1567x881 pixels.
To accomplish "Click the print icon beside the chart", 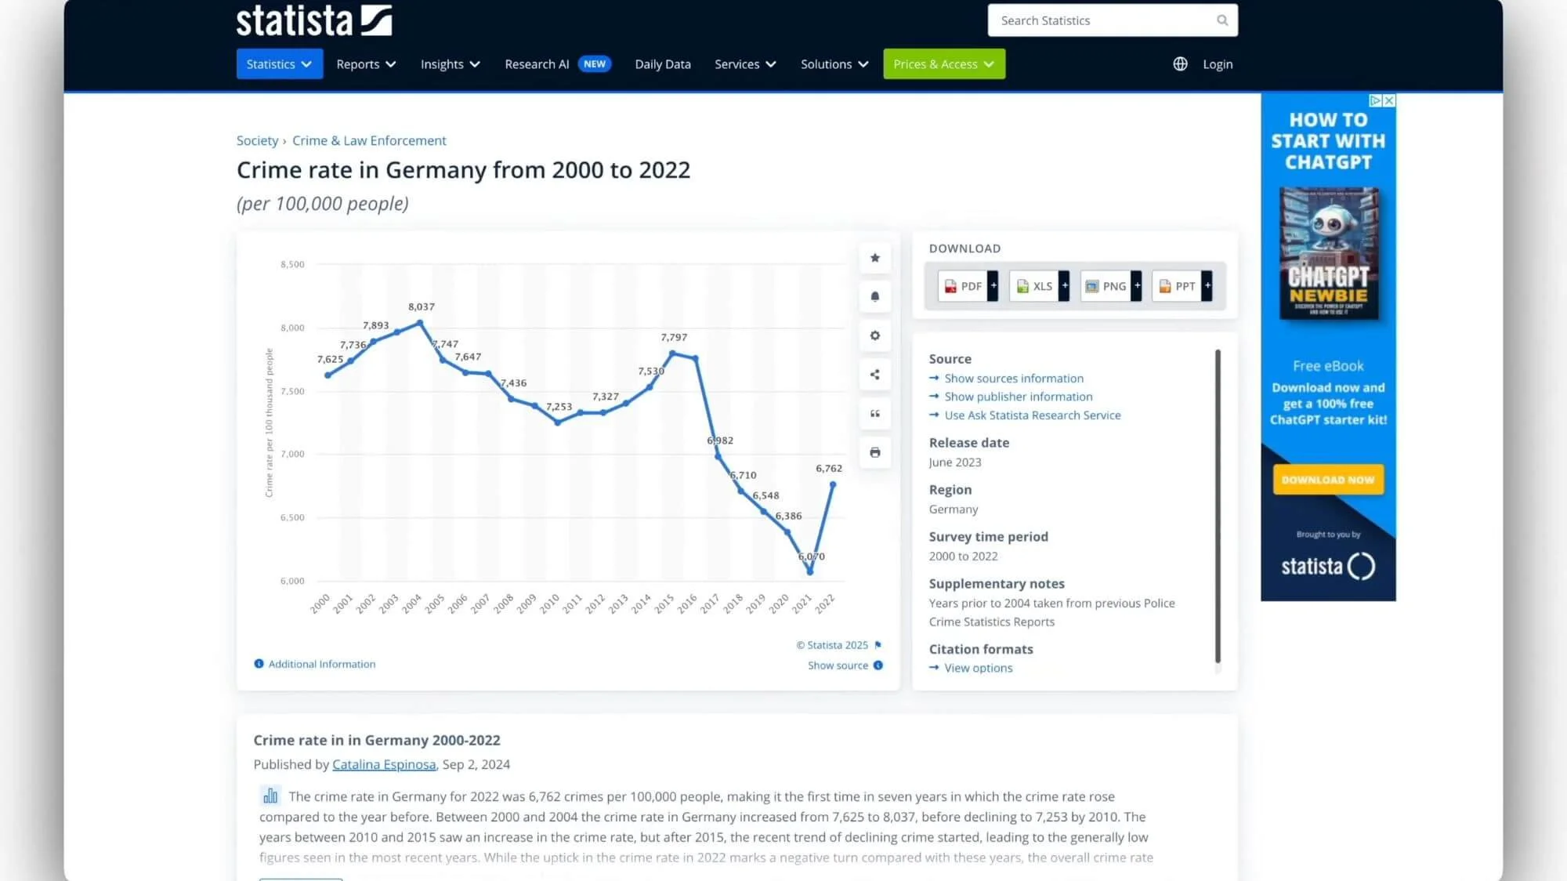I will pyautogui.click(x=875, y=452).
